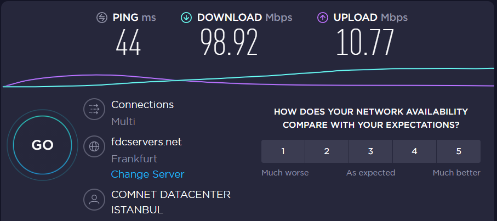Screen dimensions: 497x221
Task: Click the COMNET DATACENTER ISTANBUL provider text
Action: (171, 202)
